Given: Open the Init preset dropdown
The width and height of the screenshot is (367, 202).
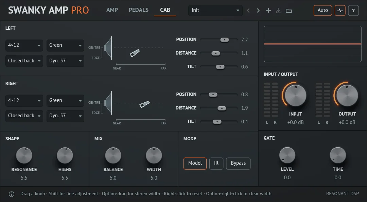Looking at the screenshot, I should [x=215, y=10].
